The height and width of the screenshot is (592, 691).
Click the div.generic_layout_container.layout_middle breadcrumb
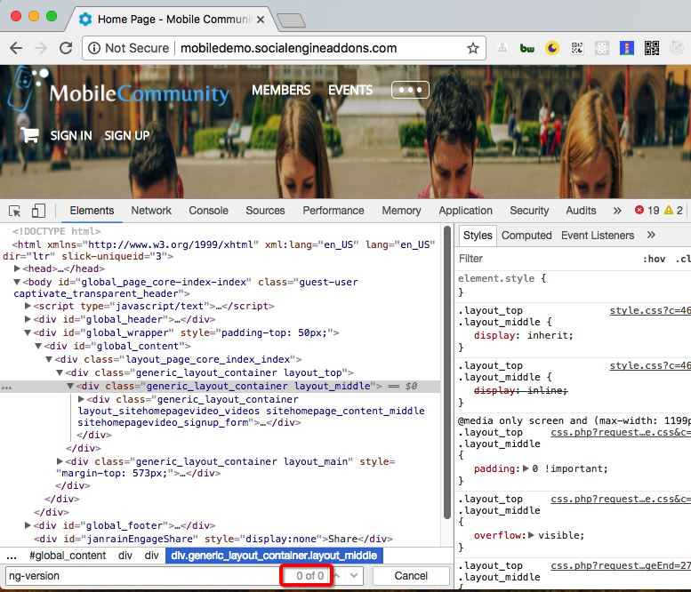(274, 556)
